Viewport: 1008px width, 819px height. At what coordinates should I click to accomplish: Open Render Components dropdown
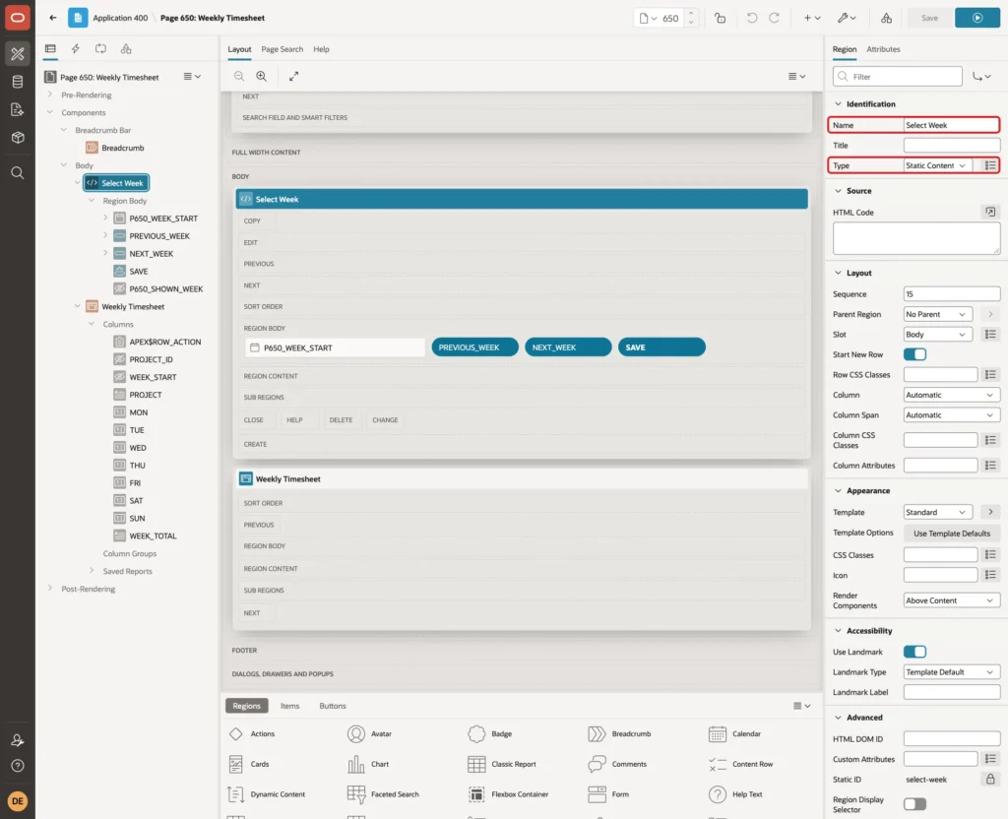pos(952,600)
